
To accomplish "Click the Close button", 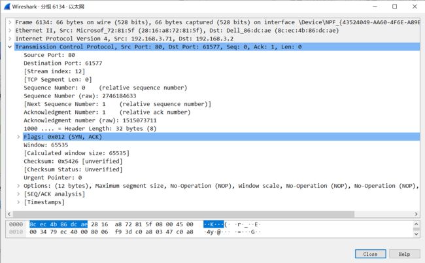I will coord(370,254).
